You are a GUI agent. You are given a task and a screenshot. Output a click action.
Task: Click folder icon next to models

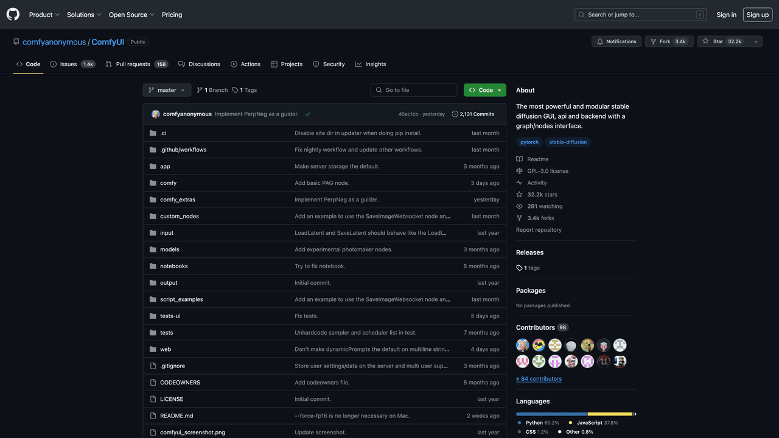(153, 249)
